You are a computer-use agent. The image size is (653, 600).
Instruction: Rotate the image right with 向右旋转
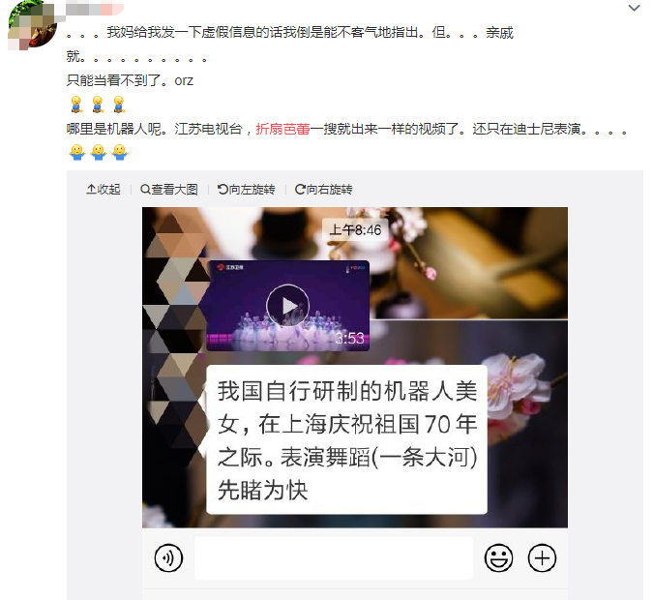(x=323, y=190)
